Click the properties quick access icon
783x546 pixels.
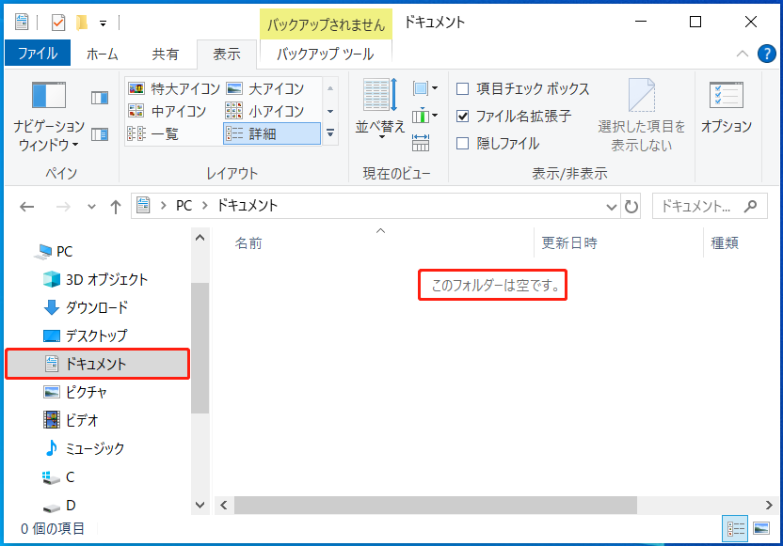[58, 22]
